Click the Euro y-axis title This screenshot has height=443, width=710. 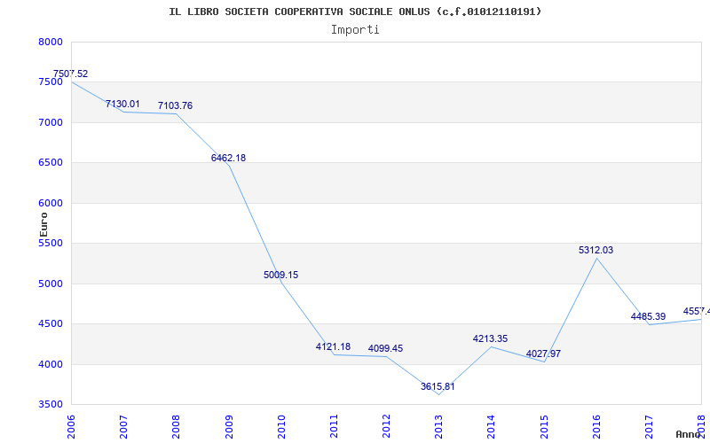(x=43, y=225)
